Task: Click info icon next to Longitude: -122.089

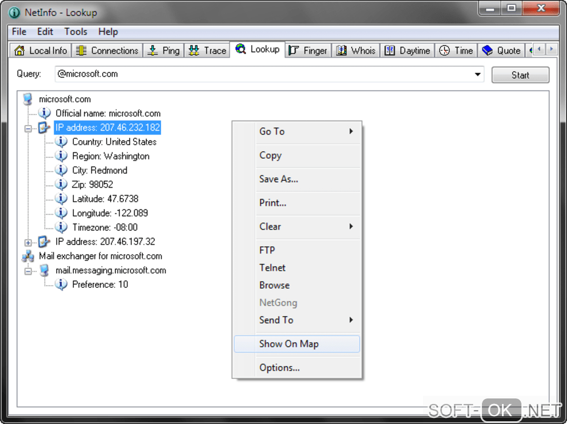Action: 61,213
